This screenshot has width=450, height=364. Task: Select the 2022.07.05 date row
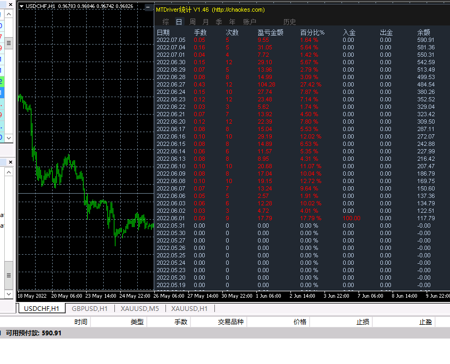click(x=171, y=40)
